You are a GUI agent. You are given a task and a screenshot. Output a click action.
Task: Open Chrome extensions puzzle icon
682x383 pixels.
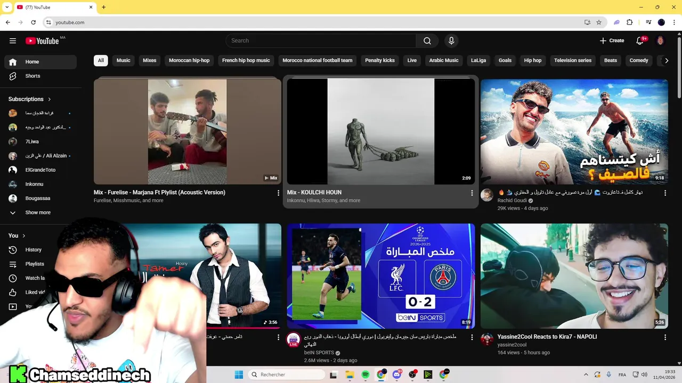(629, 22)
